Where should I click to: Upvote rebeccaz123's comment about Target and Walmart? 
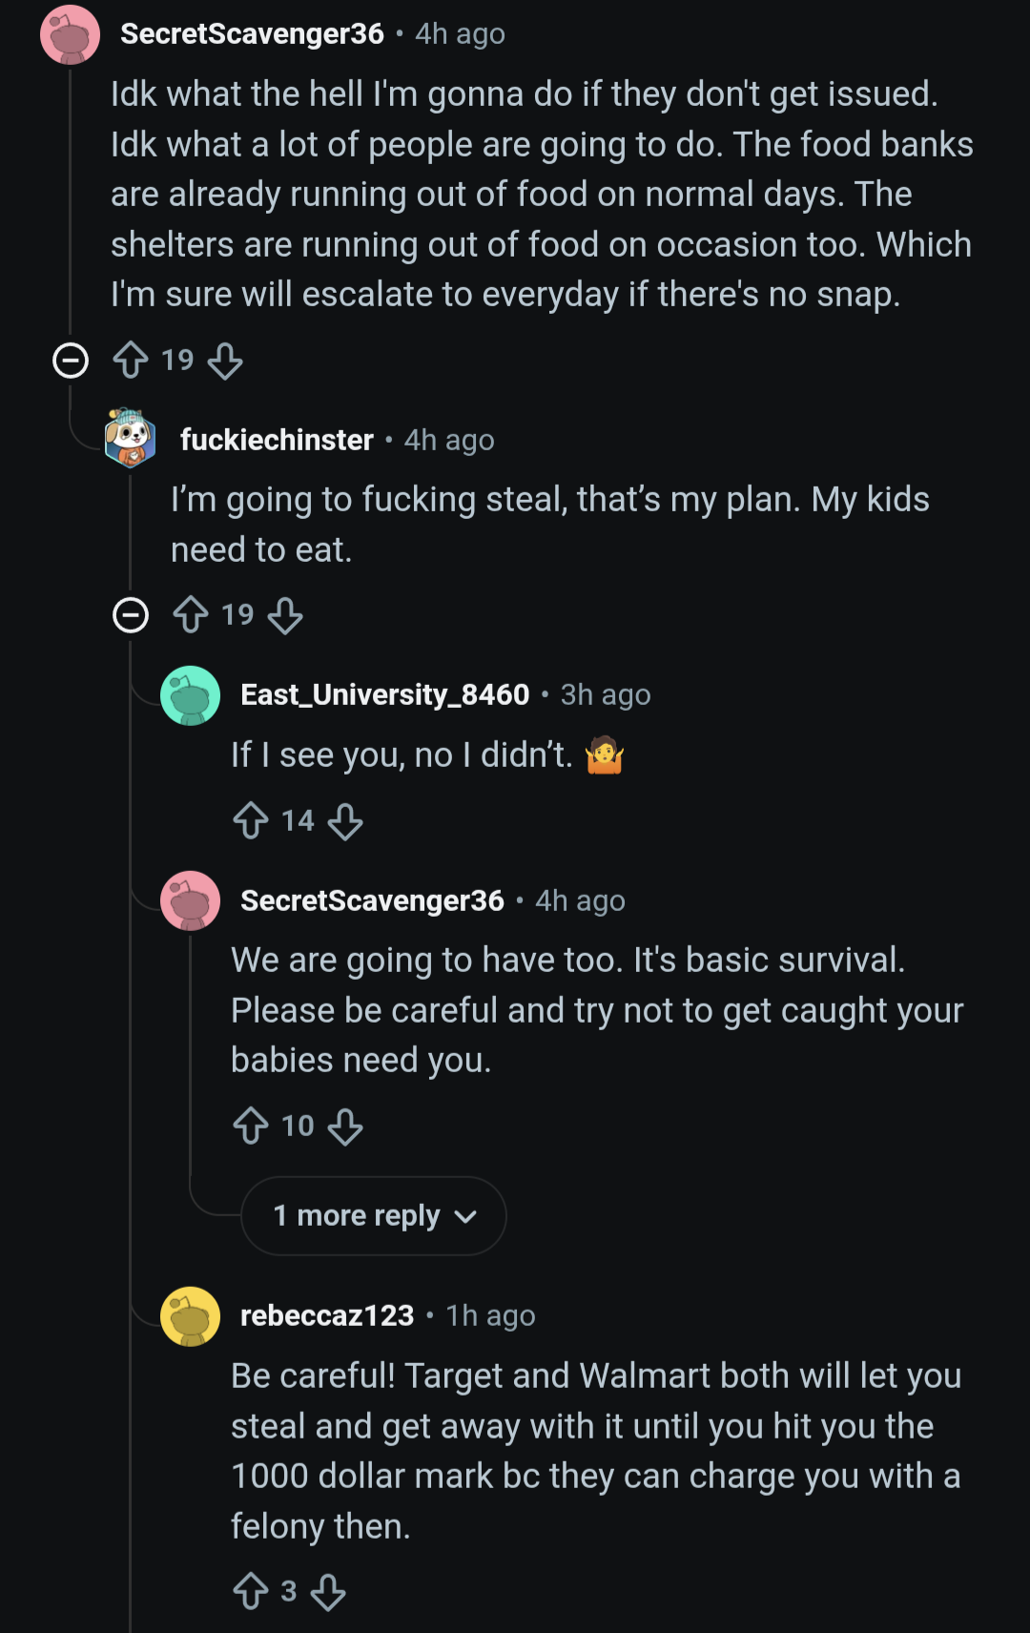click(x=251, y=1591)
